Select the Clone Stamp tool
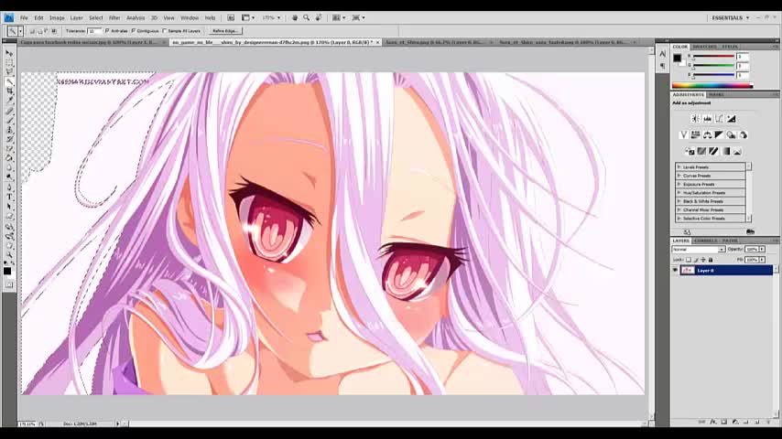Screen dimensions: 782x439 click(x=9, y=130)
